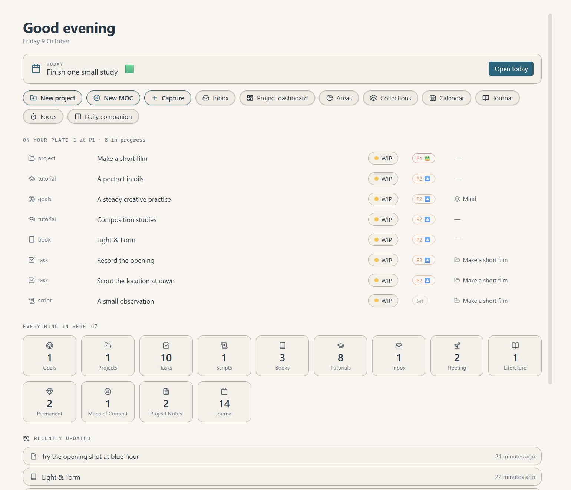Click the Inbox card tray icon

pyautogui.click(x=399, y=345)
